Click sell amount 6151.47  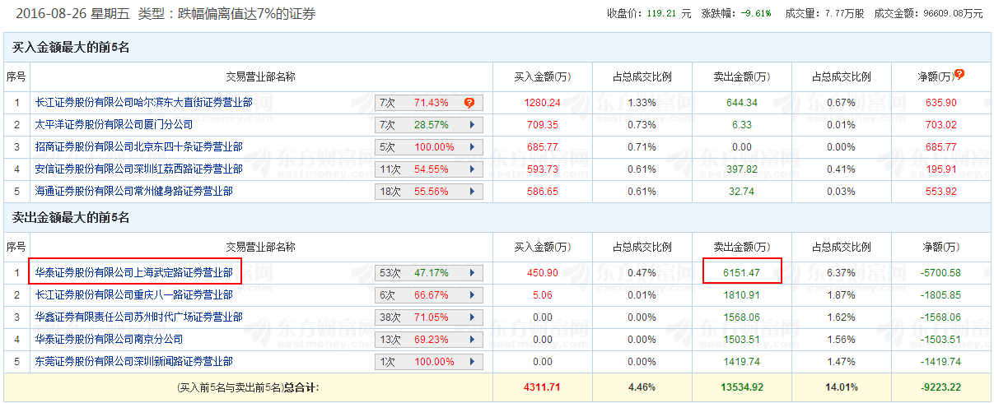tap(742, 272)
